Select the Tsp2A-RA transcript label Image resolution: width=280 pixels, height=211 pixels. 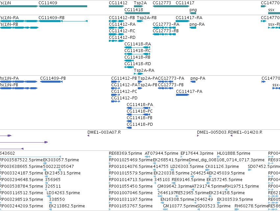coord(144,70)
